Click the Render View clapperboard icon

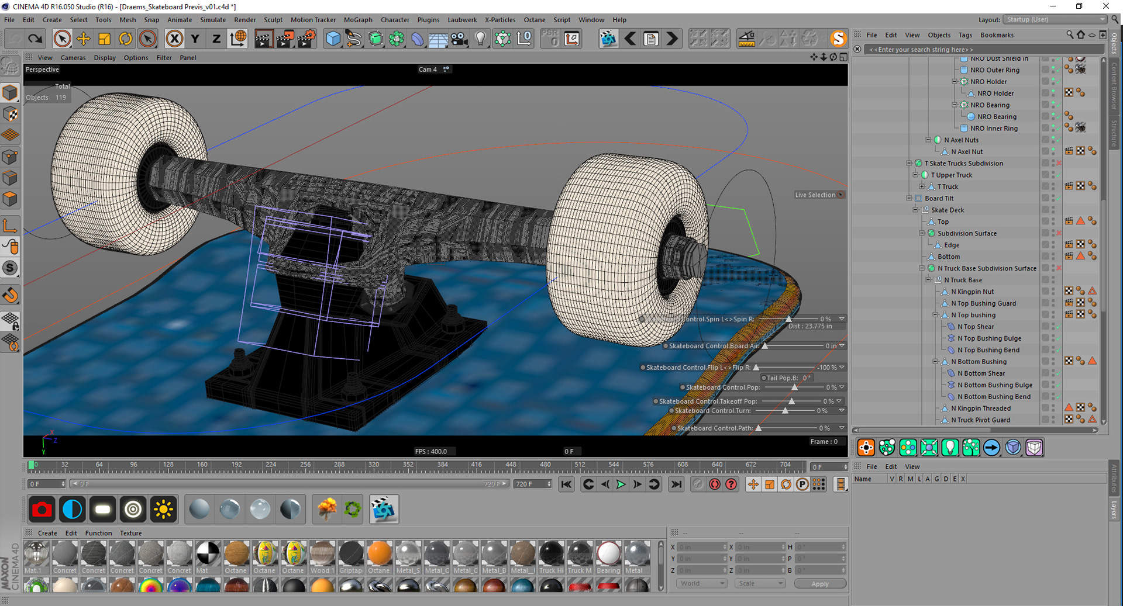point(263,39)
